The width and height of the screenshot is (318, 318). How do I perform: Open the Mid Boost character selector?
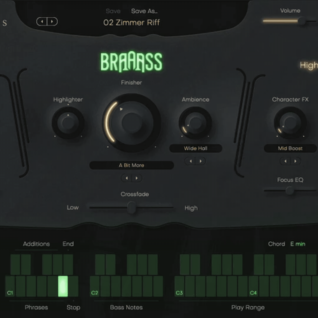pos(290,148)
